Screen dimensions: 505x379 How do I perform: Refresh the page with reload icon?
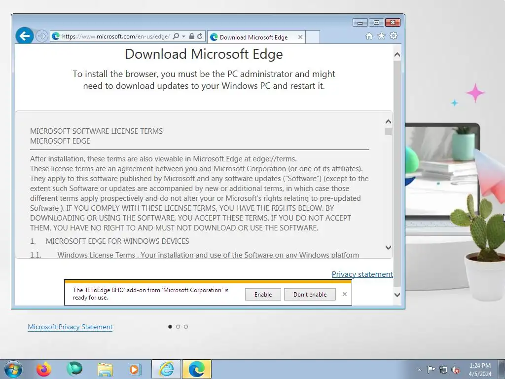[x=200, y=36]
